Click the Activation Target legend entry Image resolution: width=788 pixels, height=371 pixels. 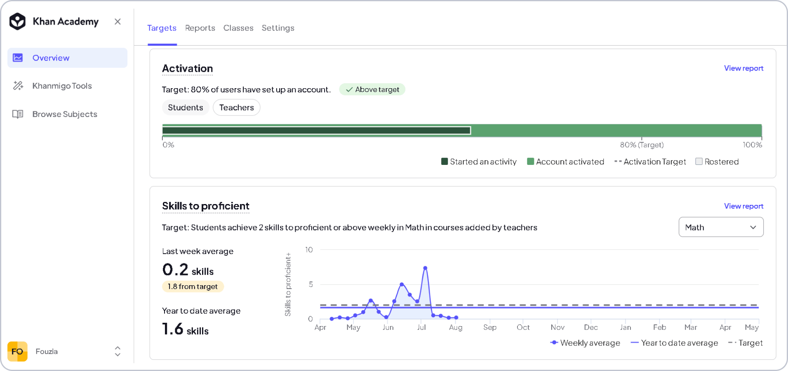tap(650, 162)
